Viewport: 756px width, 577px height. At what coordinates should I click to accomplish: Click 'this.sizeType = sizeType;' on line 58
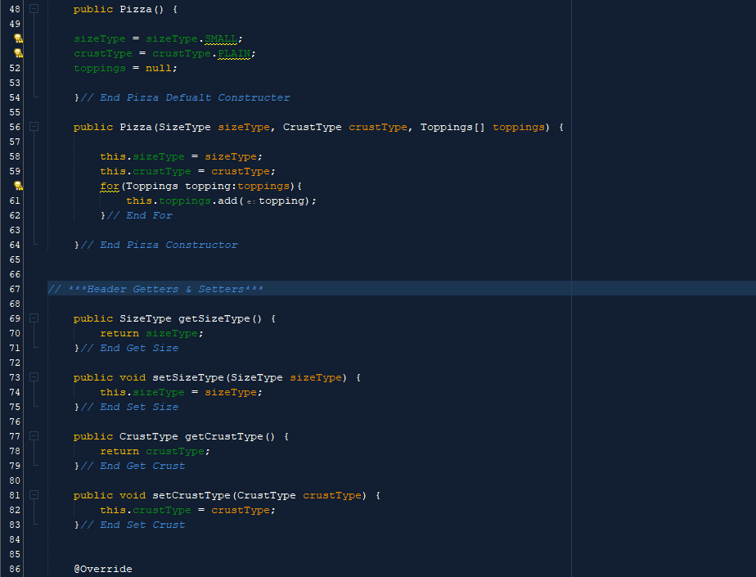tap(182, 157)
